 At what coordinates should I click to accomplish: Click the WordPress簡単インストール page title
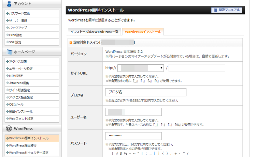[96, 10]
